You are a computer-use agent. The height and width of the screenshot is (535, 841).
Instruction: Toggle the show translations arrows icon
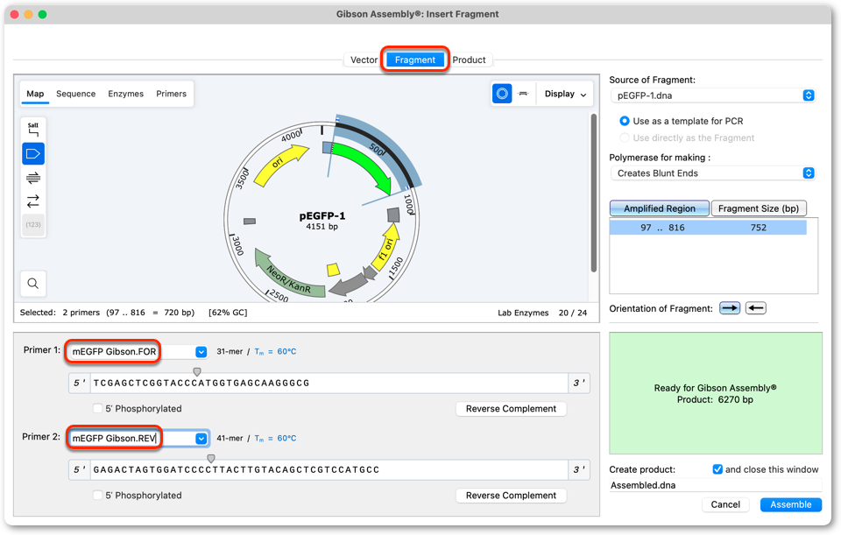point(33,201)
